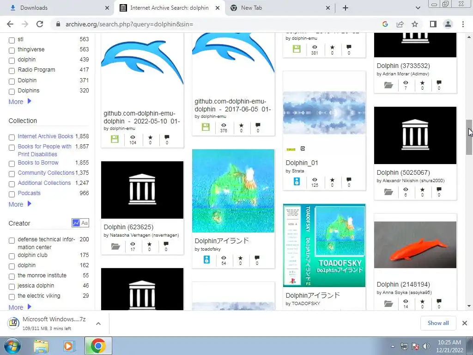
Task: Reload the archive.org search page
Action: point(40,24)
